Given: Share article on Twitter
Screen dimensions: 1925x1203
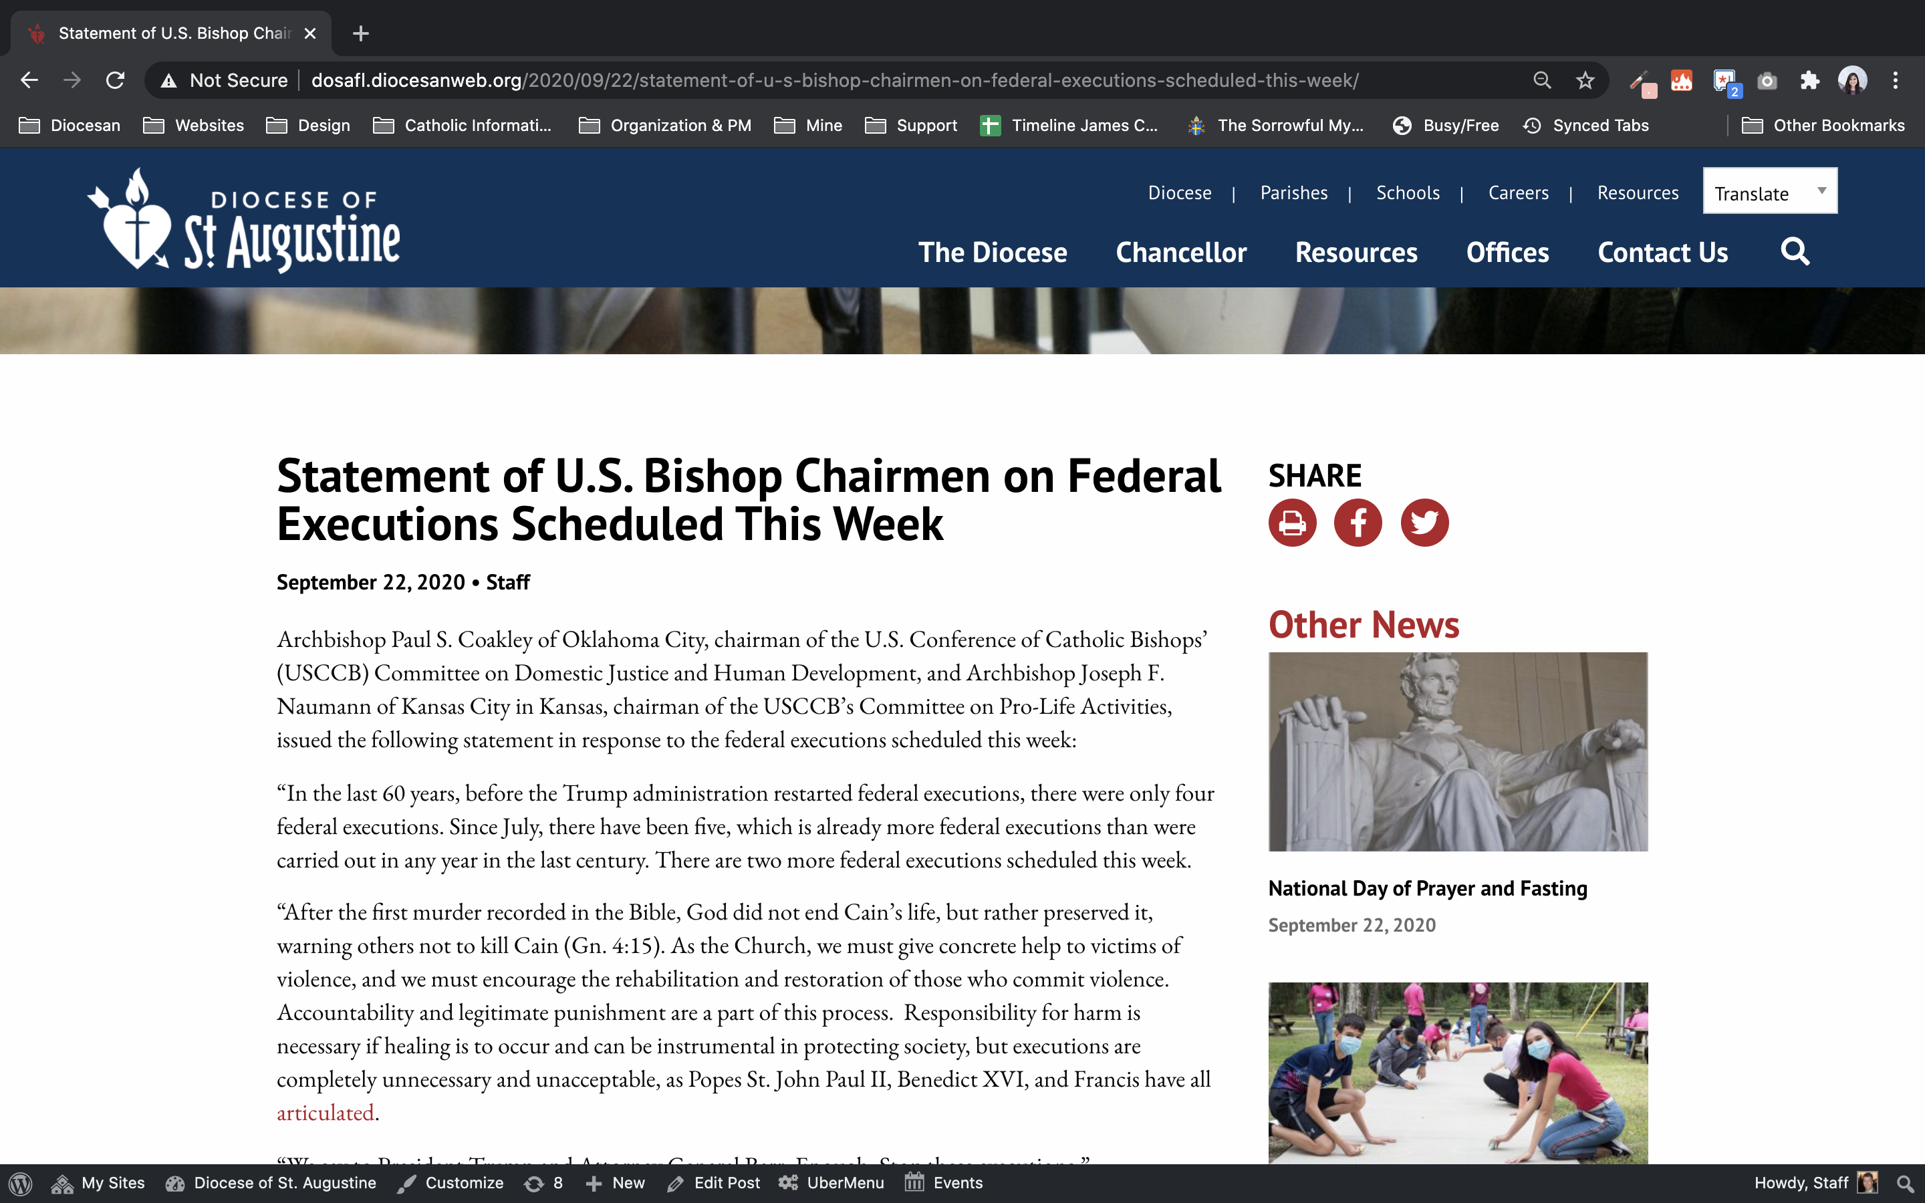Looking at the screenshot, I should [x=1424, y=523].
